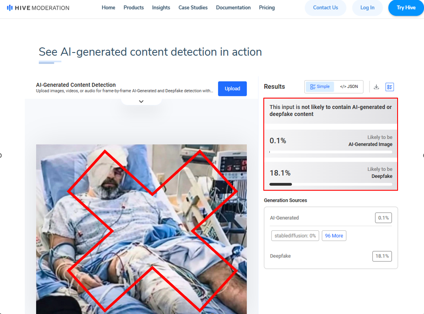This screenshot has height=314, width=424.
Task: Switch results to Simple view
Action: (x=320, y=87)
